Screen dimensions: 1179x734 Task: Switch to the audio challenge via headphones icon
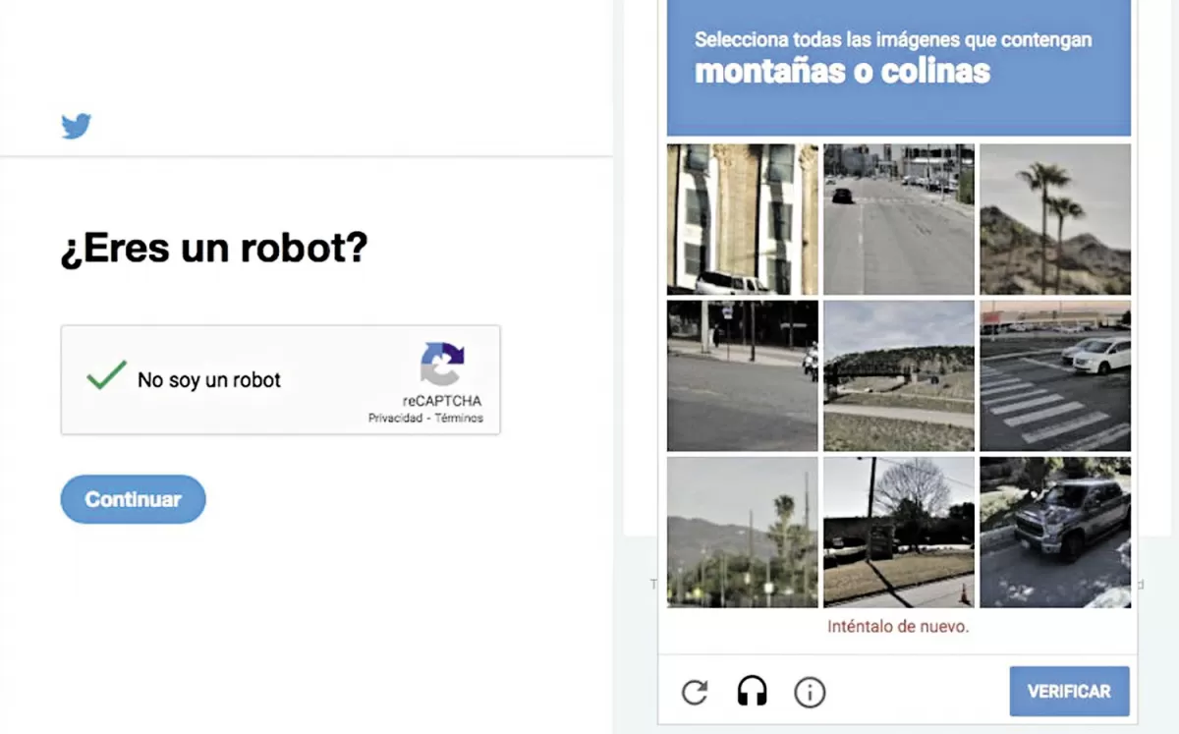click(x=752, y=692)
